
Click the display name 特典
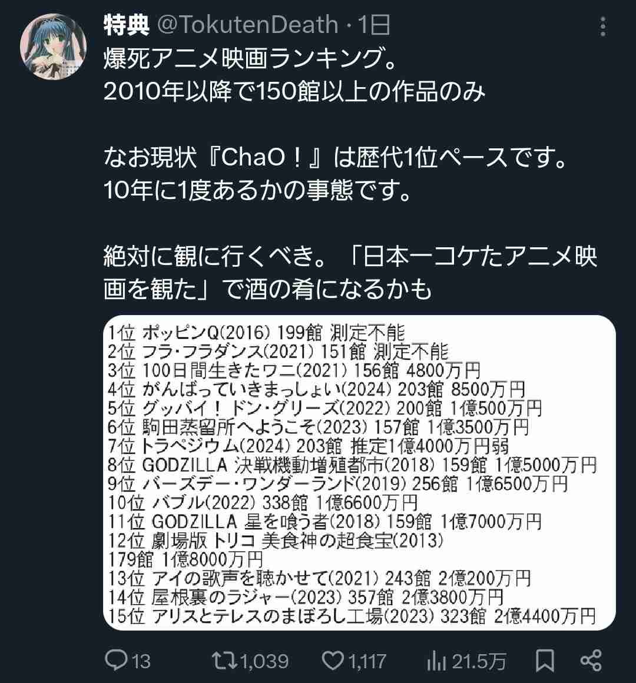tap(127, 24)
